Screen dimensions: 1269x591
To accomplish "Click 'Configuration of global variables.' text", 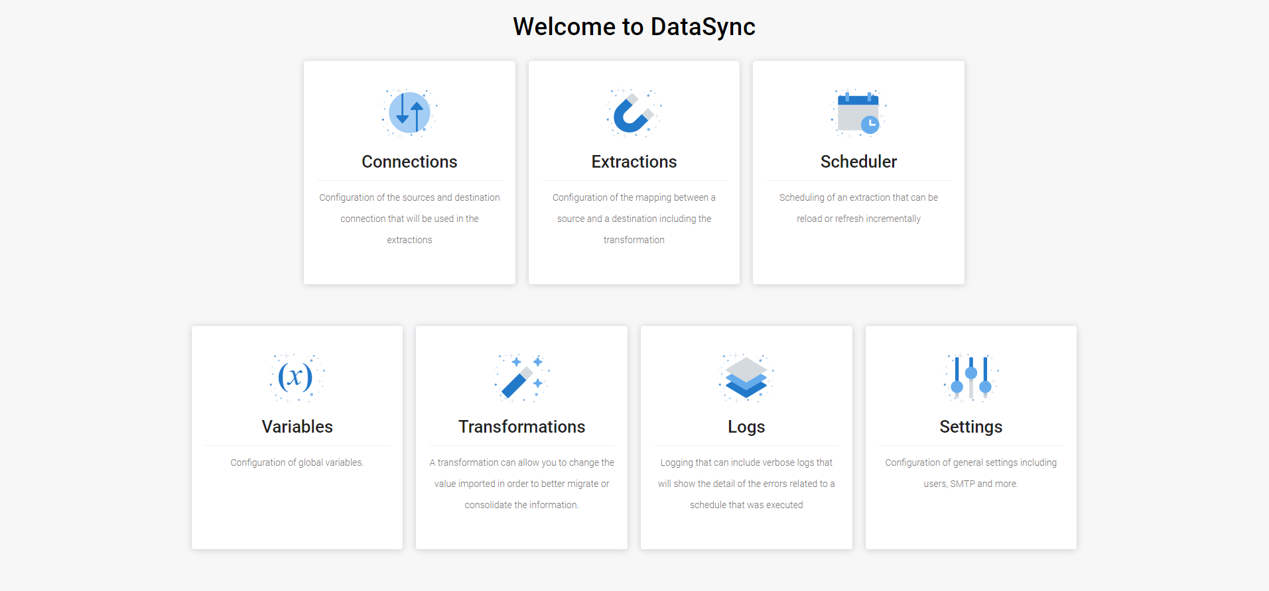I will 297,462.
